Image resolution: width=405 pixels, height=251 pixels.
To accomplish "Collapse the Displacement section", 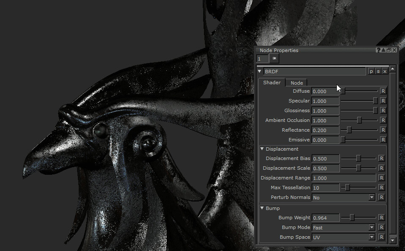I will (x=262, y=149).
